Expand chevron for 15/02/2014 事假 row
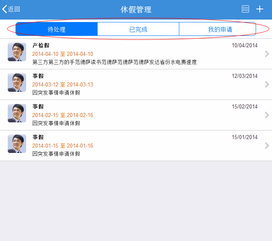This screenshot has width=272, height=241. coord(267,115)
